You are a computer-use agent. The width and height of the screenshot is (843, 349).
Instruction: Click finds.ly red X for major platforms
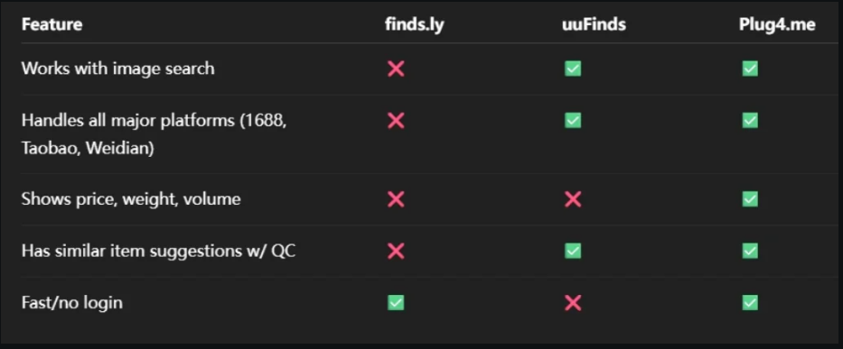(396, 120)
